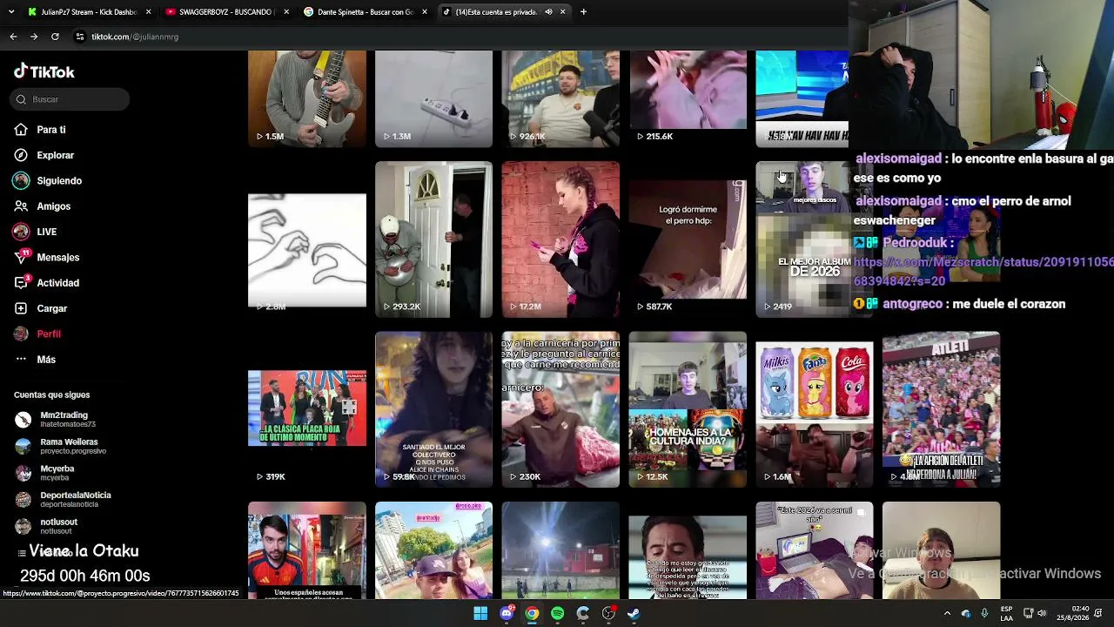Open the 'placa roja' video with 319K views
1114x627 pixels.
point(307,409)
